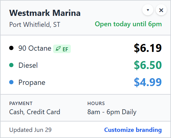Click the 90 Octane fuel label
The height and width of the screenshot is (138, 171).
[x=35, y=48]
